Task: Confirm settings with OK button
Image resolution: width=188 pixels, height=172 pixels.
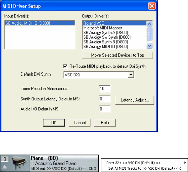Action: click(x=54, y=123)
